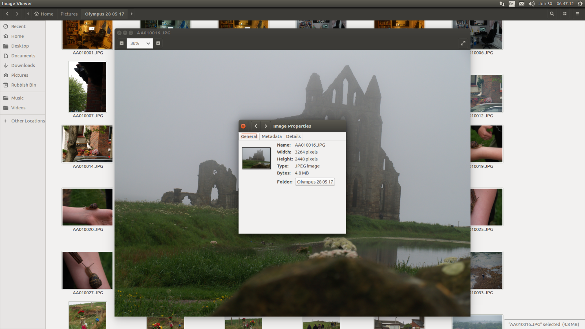The height and width of the screenshot is (329, 585).
Task: Search files with the magnifier icon
Action: [552, 14]
